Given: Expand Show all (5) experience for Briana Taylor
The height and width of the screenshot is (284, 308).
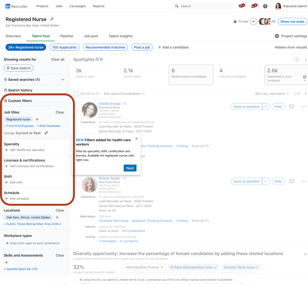Looking at the screenshot, I should point(107,210).
